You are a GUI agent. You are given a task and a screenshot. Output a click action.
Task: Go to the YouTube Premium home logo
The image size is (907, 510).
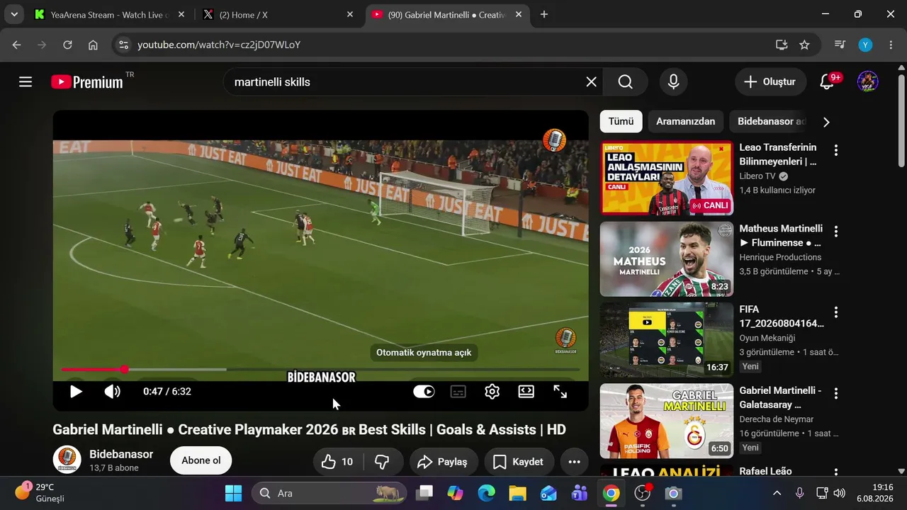(x=87, y=82)
